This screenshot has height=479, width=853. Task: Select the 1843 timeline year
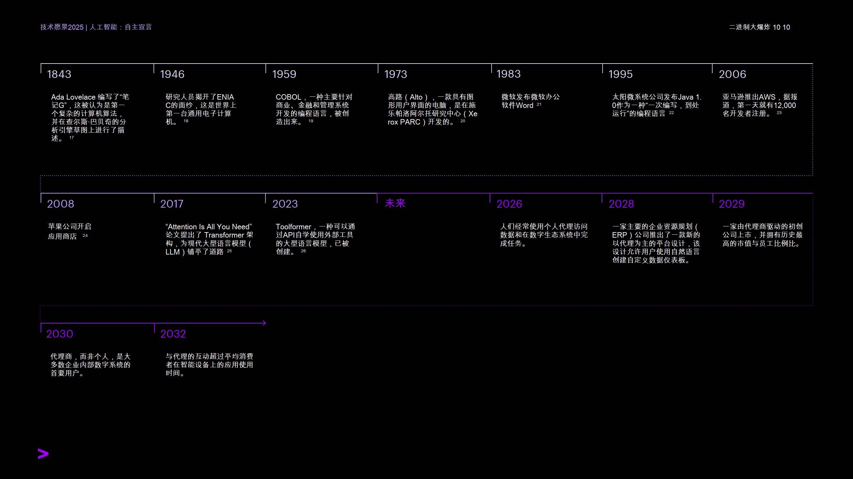tap(59, 74)
